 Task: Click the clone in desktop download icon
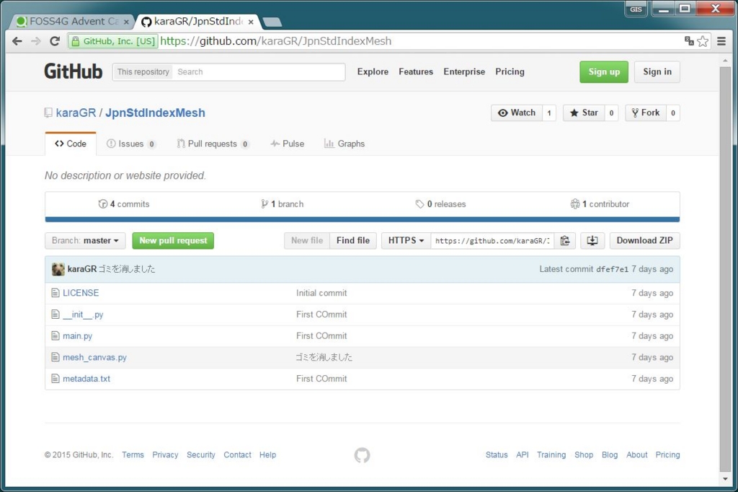(x=592, y=241)
